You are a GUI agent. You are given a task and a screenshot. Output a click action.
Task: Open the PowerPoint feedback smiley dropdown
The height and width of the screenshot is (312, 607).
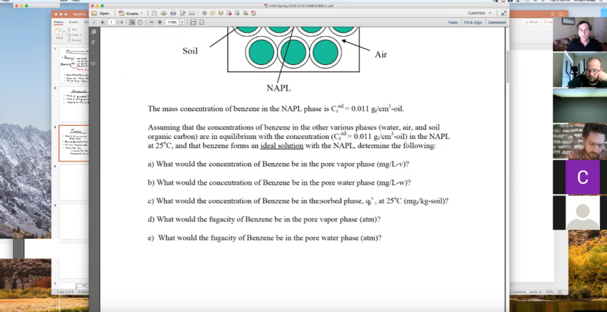(561, 14)
